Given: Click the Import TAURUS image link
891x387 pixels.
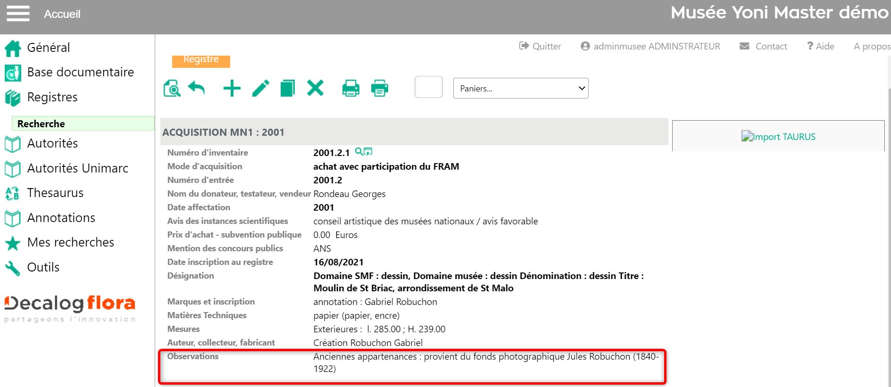Looking at the screenshot, I should tap(778, 137).
